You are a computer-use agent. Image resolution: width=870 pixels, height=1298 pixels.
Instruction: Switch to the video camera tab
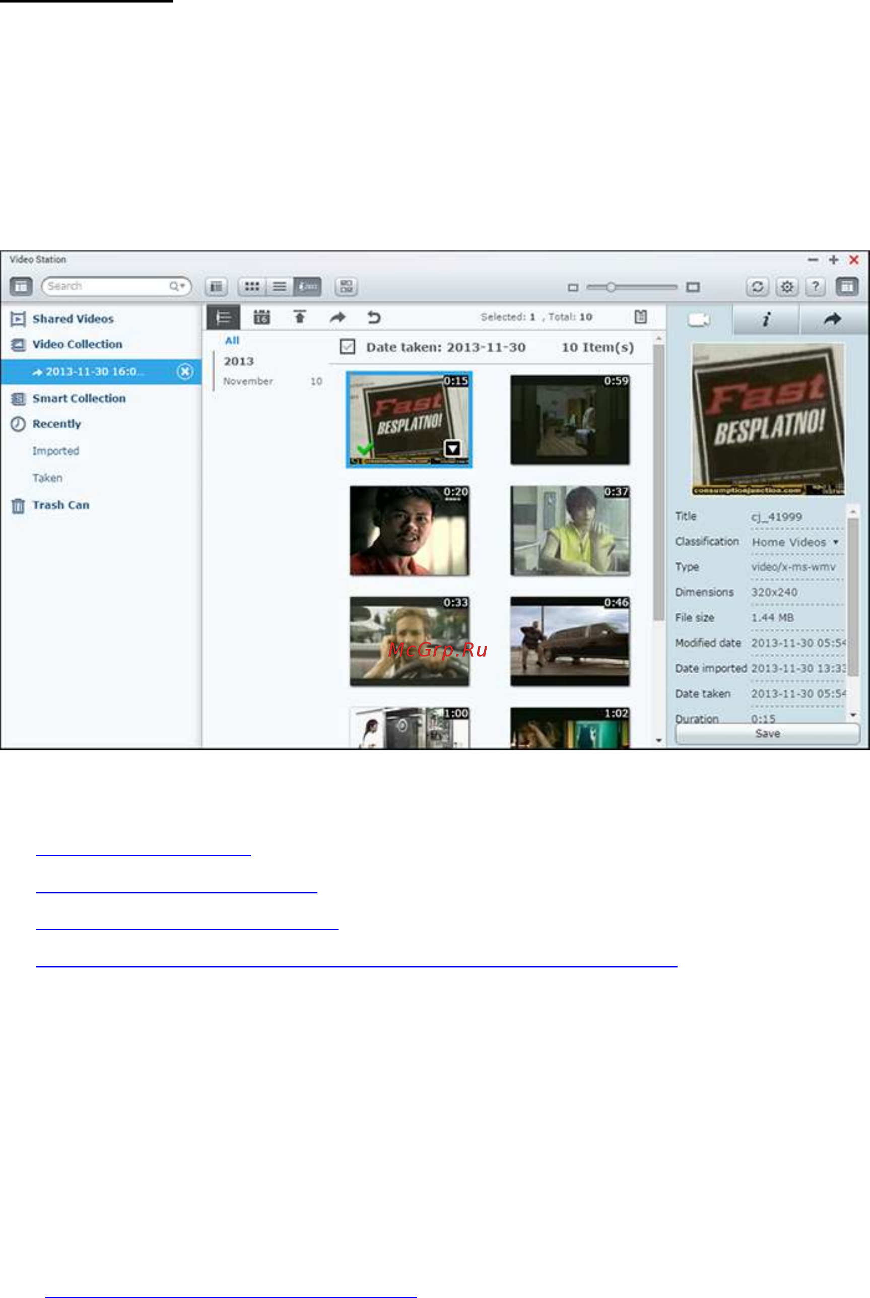pyautogui.click(x=699, y=319)
